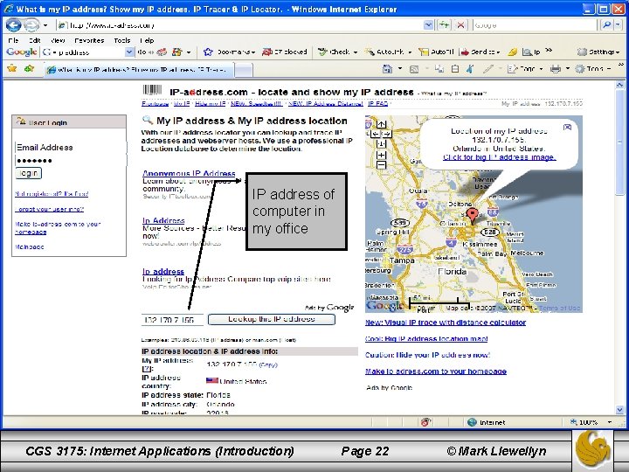Click the 'Lookup this IP address' button

point(271,319)
